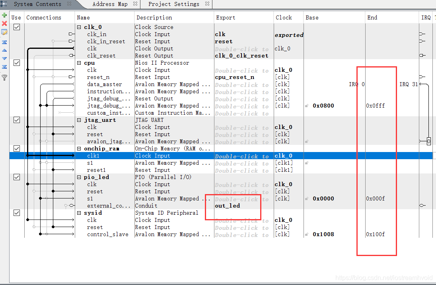Viewport: 436px width, 285px height.
Task: Click lock icon in avalon_jtag row
Action: [307, 142]
